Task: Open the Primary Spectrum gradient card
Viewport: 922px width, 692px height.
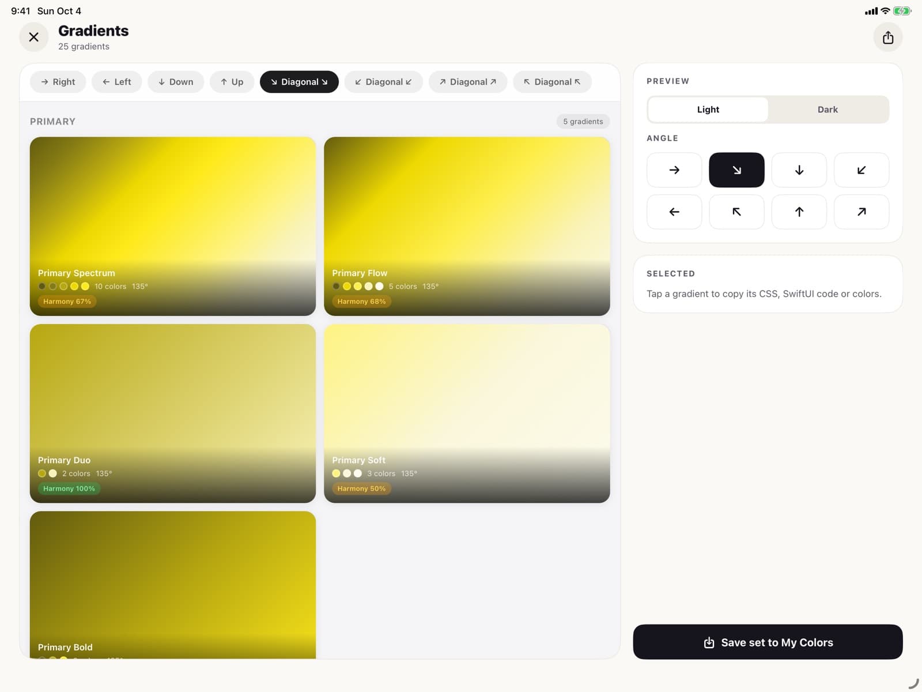Action: [x=173, y=226]
